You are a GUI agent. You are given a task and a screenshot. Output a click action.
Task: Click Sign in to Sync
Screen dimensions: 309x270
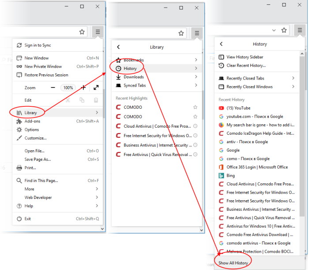57,45
